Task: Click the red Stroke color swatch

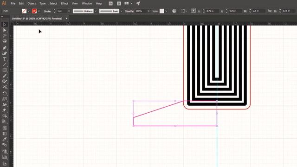Action: coord(34,11)
